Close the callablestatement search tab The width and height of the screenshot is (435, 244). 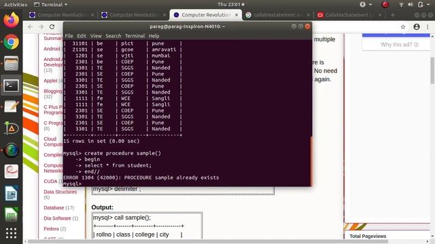pyautogui.click(x=308, y=15)
